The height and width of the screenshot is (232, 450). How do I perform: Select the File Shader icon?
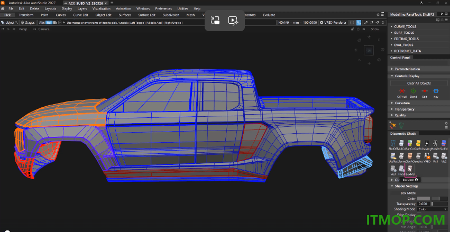point(401,169)
